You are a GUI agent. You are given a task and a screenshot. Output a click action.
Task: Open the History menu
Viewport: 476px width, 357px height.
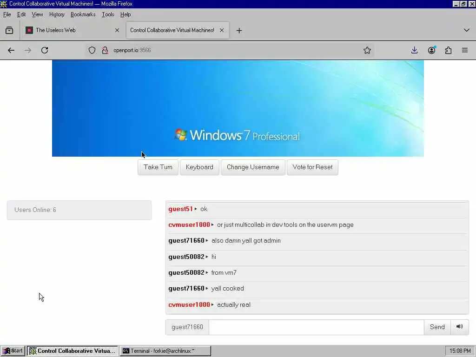click(x=57, y=14)
